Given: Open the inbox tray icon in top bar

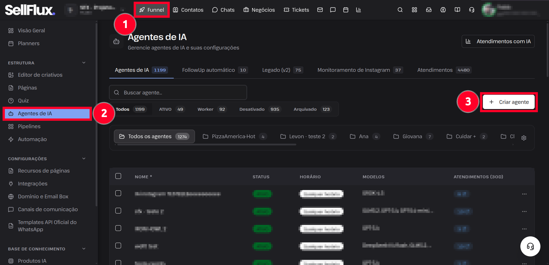Looking at the screenshot, I should 429,10.
